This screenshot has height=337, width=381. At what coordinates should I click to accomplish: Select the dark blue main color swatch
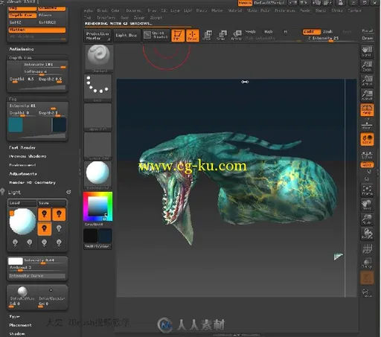pos(105,236)
